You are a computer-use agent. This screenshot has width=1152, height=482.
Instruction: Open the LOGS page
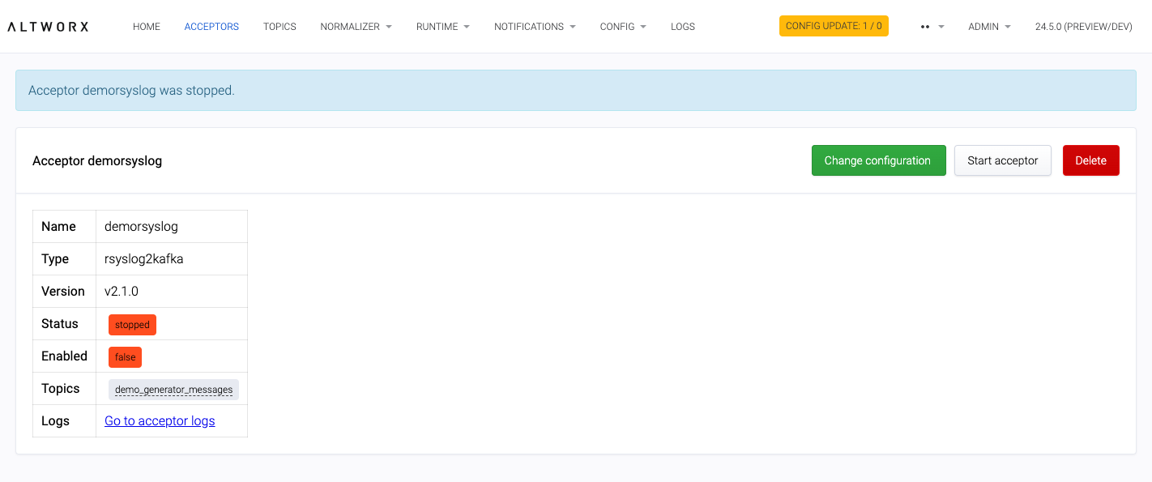pyautogui.click(x=683, y=27)
